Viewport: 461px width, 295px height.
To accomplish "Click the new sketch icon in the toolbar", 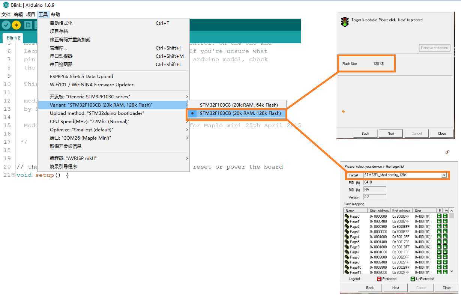I will click(28, 25).
